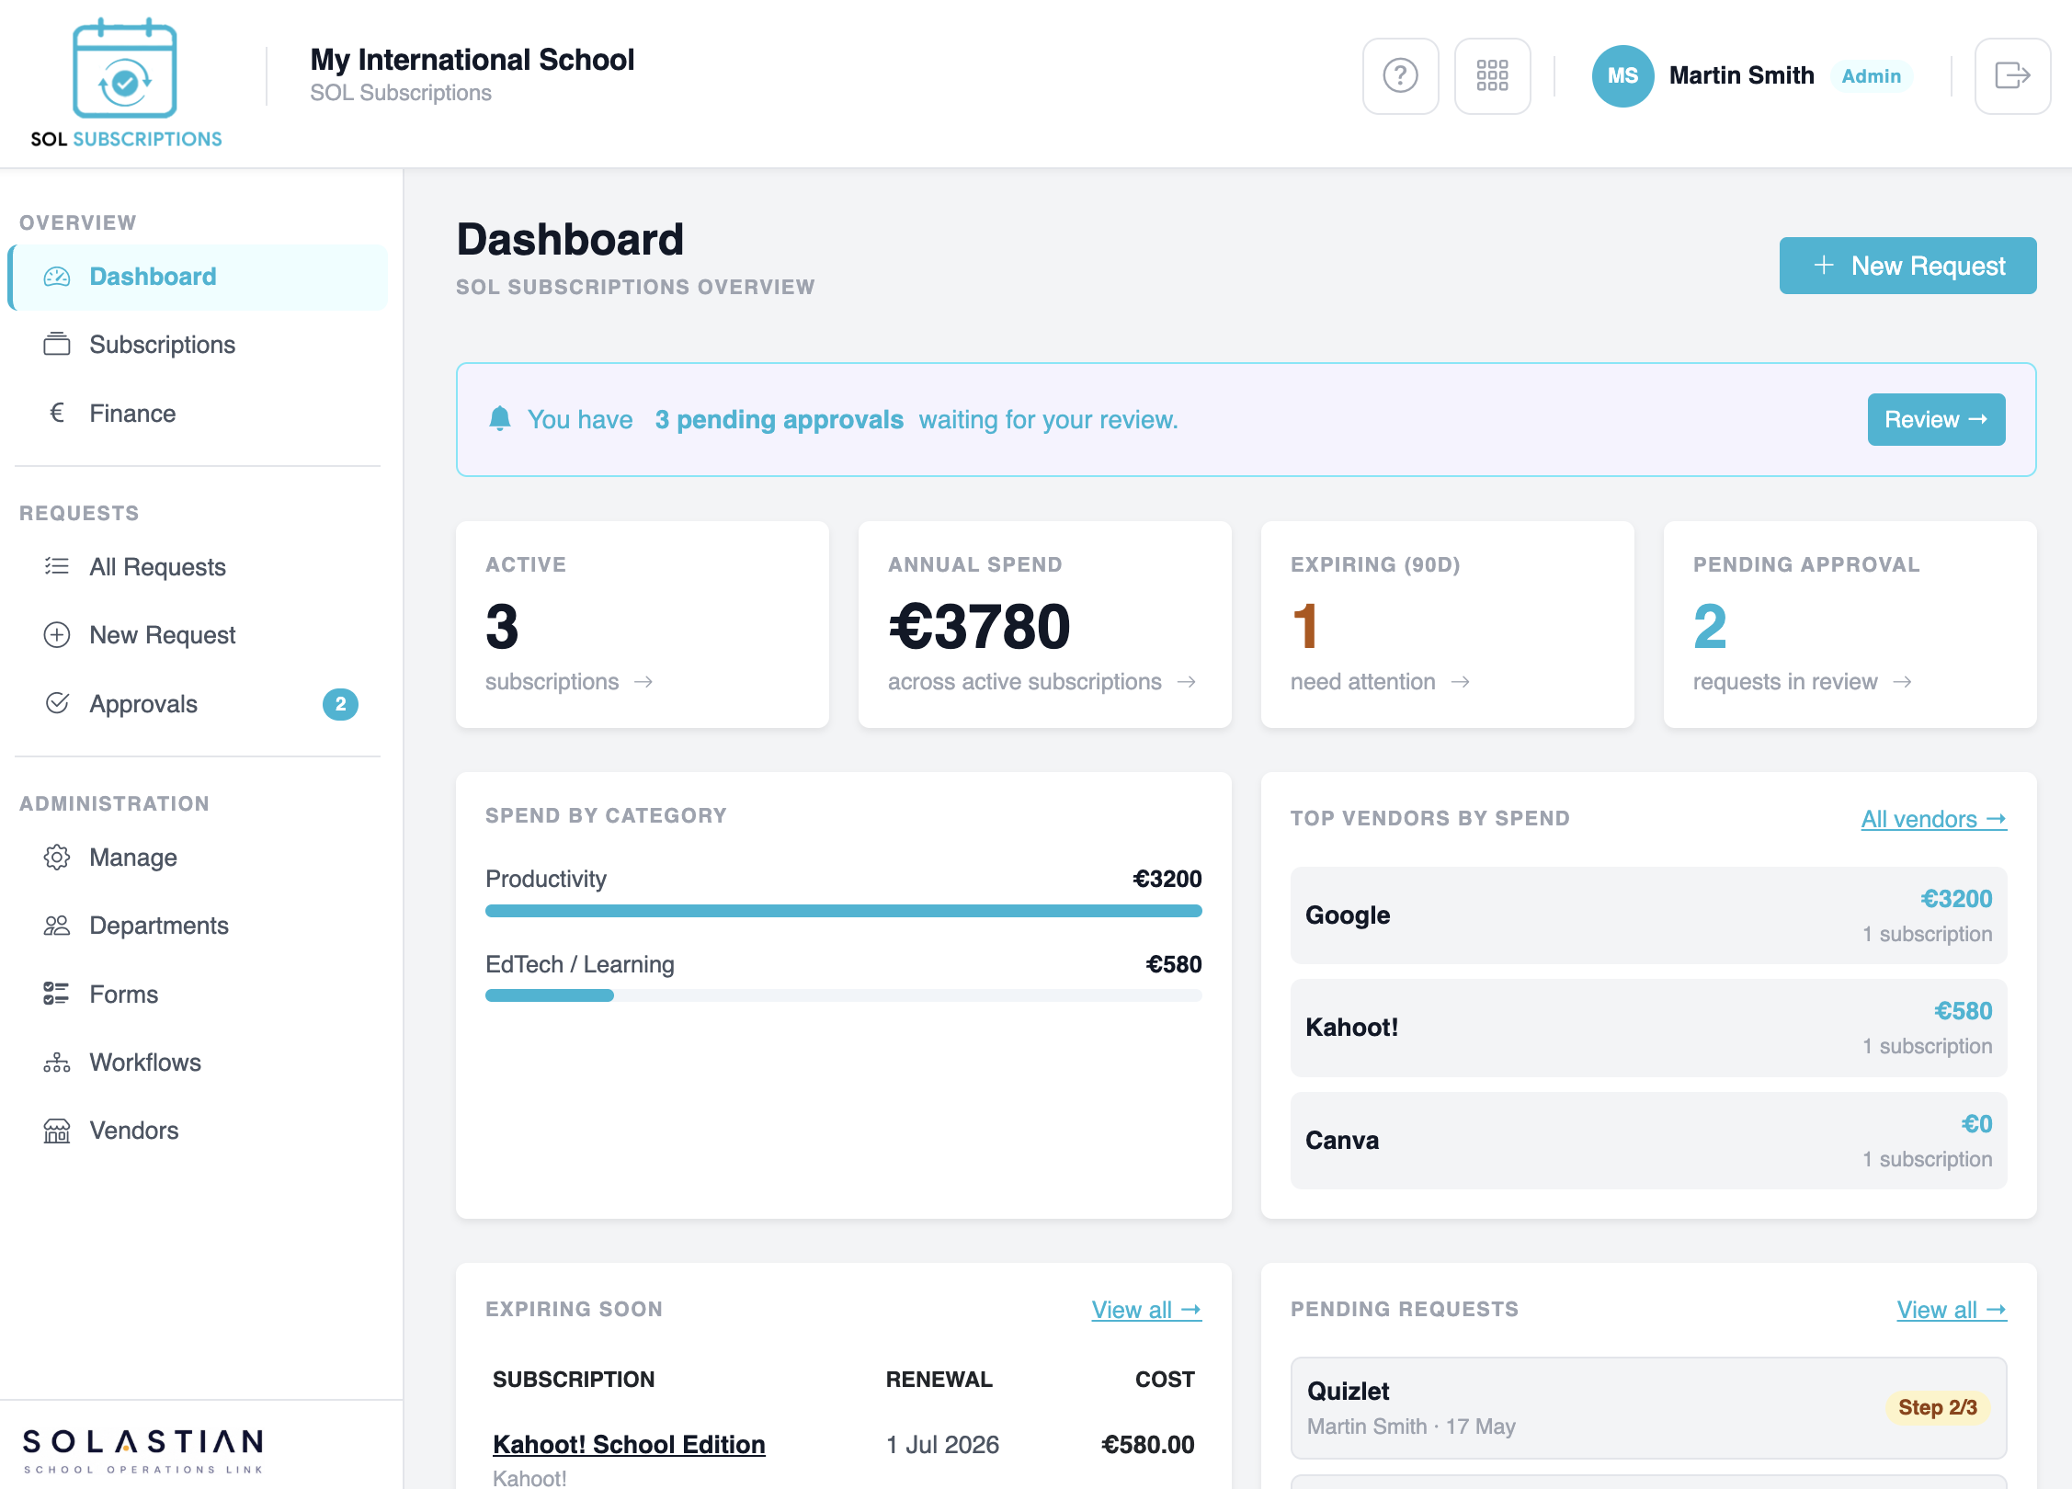Viewport: 2072px width, 1489px height.
Task: Click the SUBSCRIPTION column header
Action: pos(574,1380)
